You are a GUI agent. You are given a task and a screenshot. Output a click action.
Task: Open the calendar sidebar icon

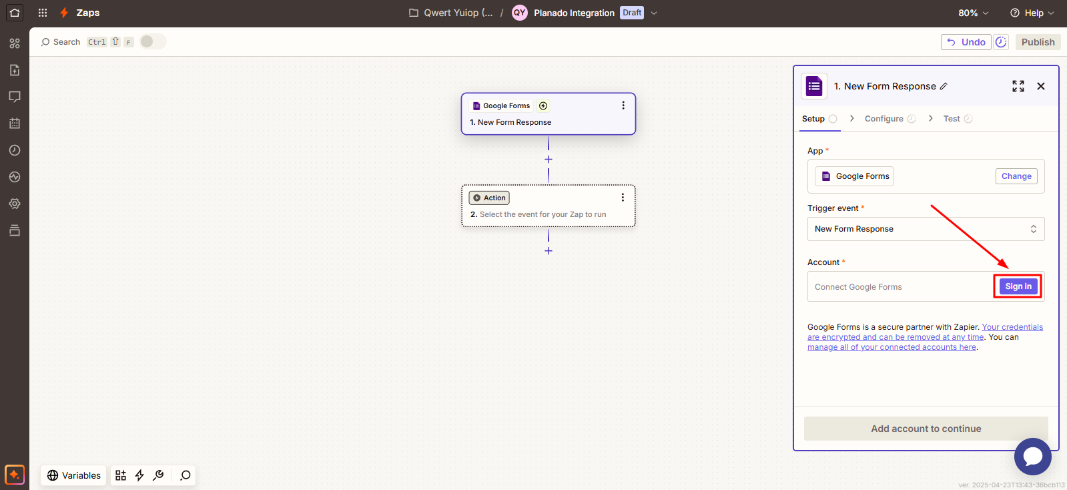[x=15, y=124]
